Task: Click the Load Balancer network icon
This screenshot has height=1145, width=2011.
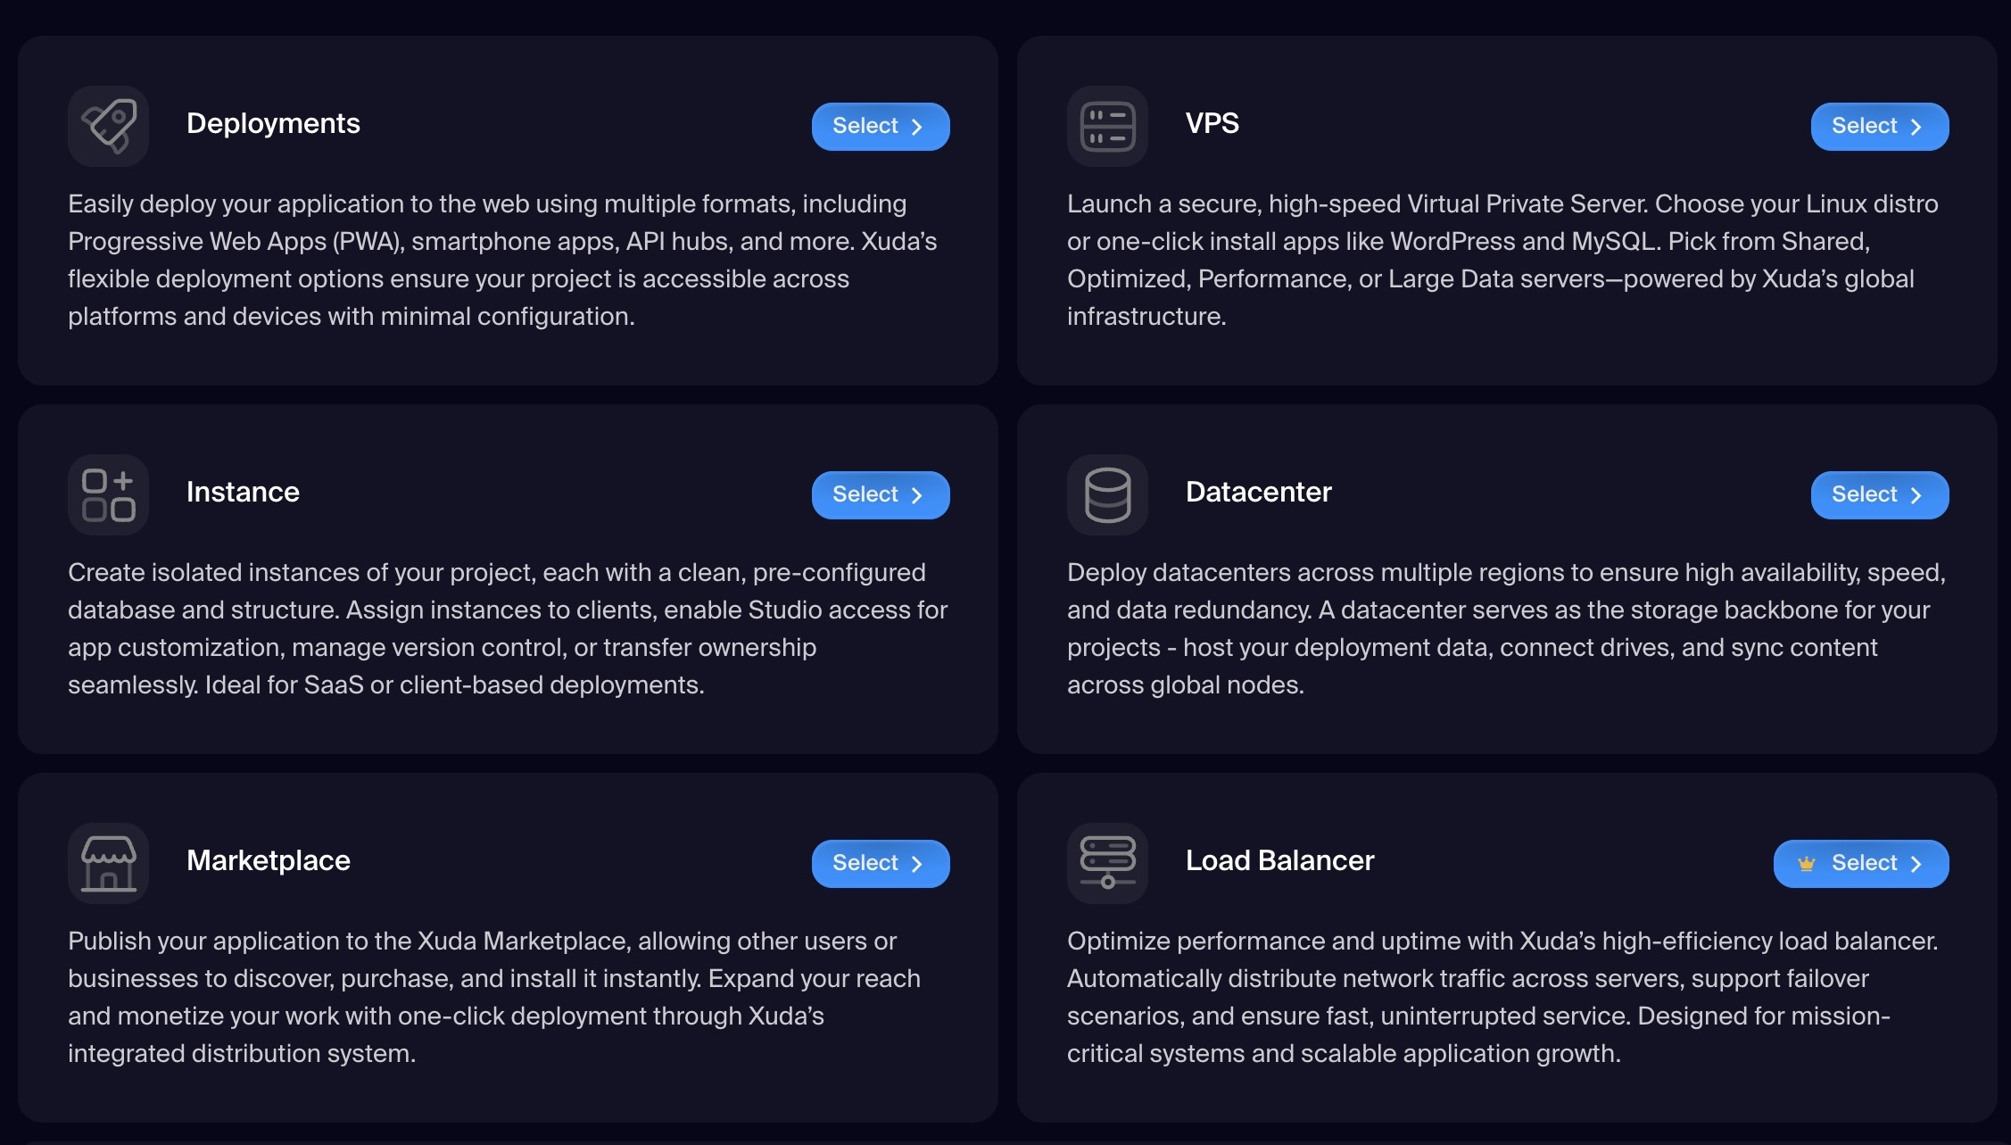Action: pos(1107,863)
